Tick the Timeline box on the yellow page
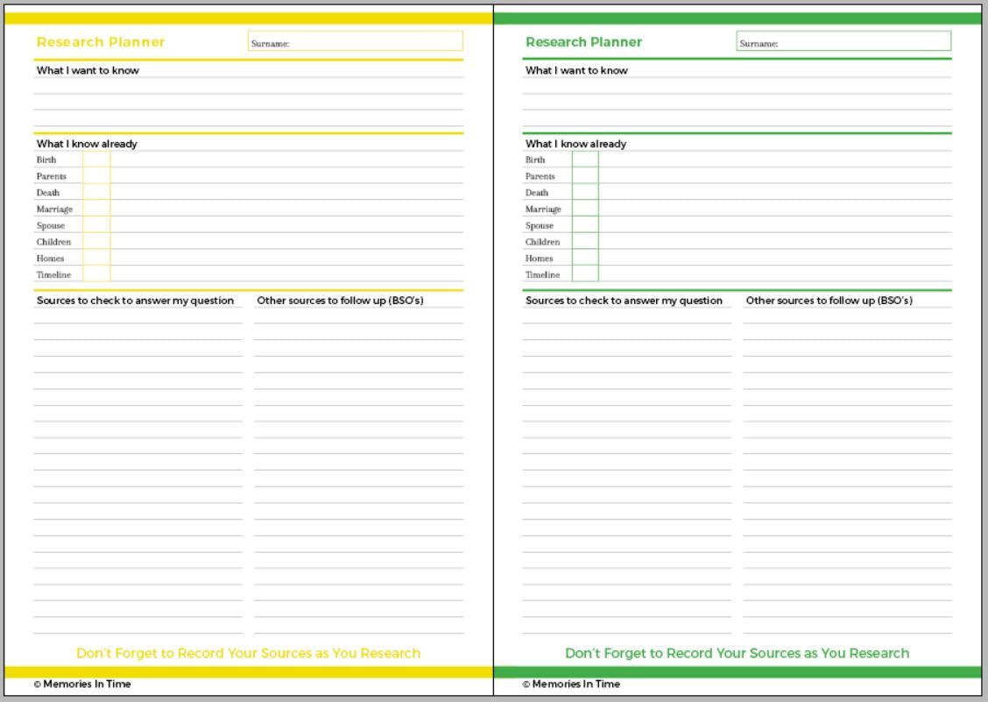 96,274
